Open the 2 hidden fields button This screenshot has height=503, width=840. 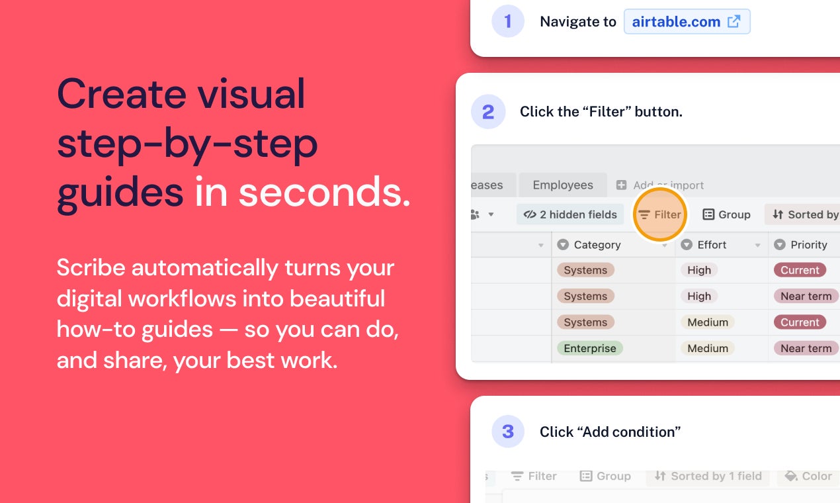(x=570, y=214)
